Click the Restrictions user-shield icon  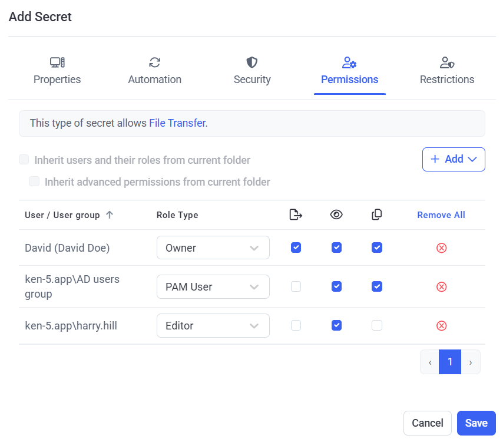tap(447, 62)
